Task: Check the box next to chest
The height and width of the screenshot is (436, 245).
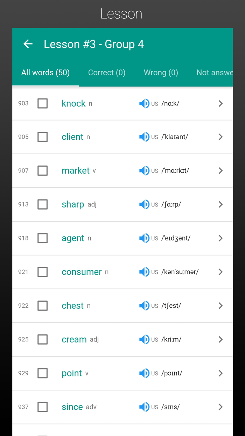Action: pos(43,306)
